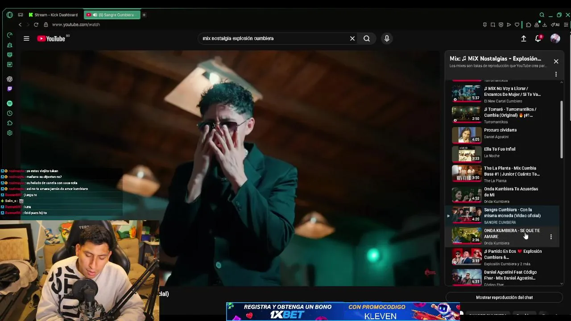Click the 1XBET promo banner

[x=343, y=312]
